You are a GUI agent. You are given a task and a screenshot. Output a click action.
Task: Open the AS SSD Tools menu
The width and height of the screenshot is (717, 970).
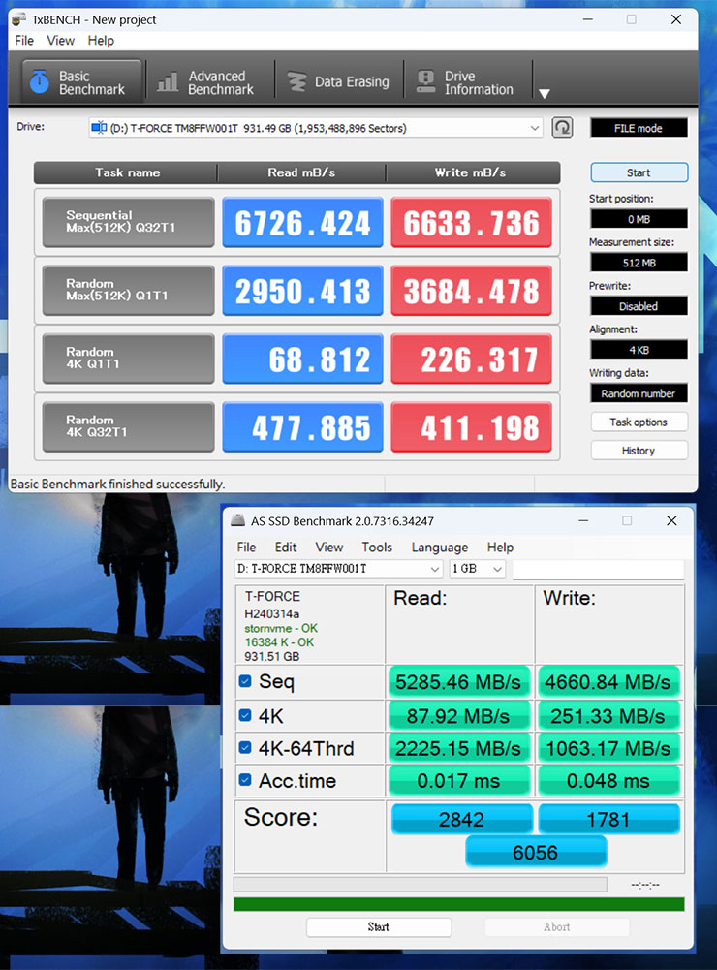pos(377,548)
